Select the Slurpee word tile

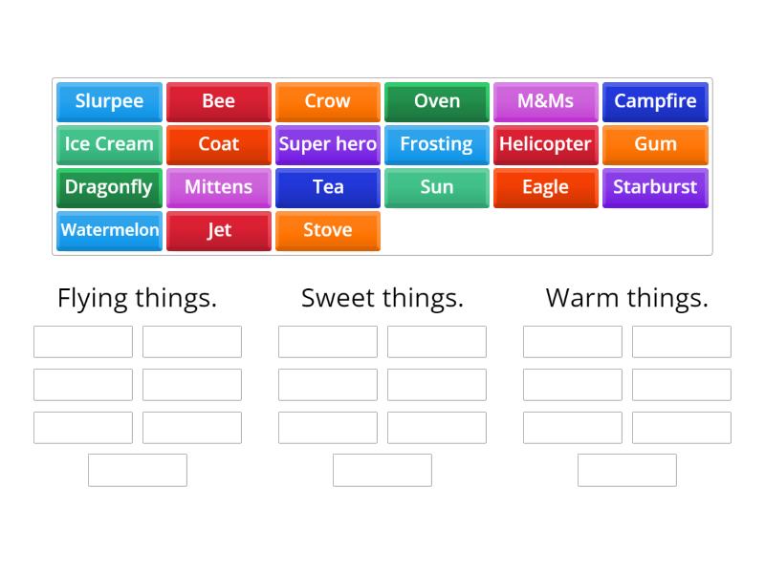click(x=109, y=101)
